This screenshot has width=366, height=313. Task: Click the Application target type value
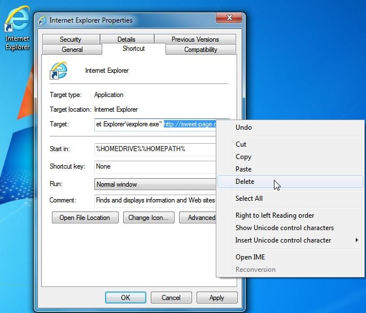(x=109, y=95)
